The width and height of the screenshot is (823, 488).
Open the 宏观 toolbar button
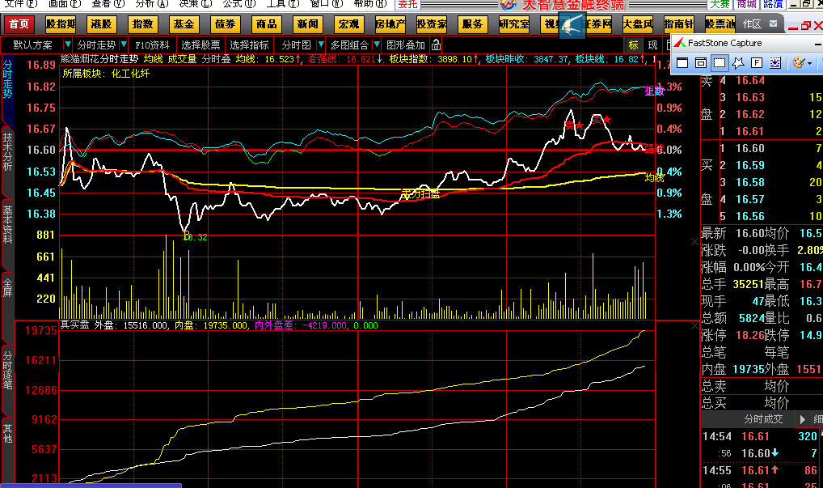pyautogui.click(x=348, y=24)
